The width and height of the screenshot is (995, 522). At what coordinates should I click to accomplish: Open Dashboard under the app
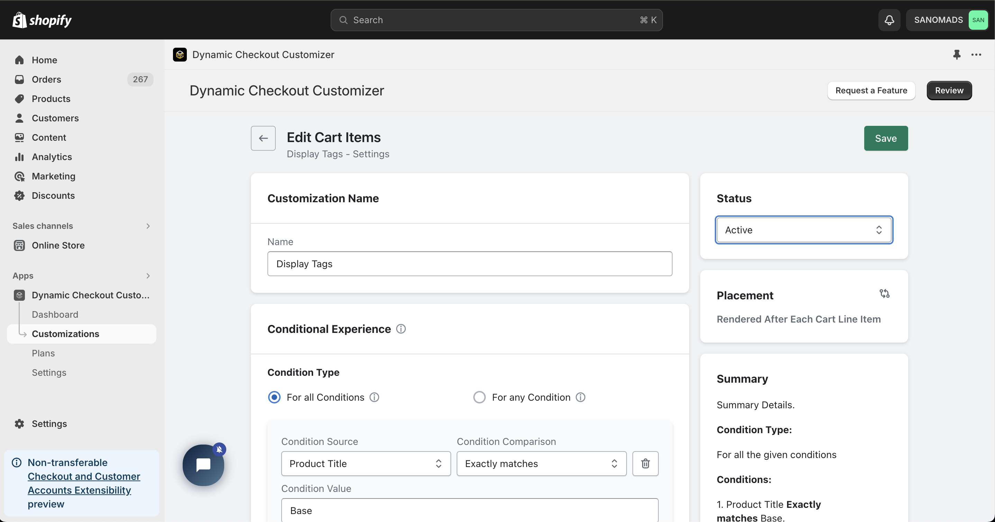click(x=55, y=314)
